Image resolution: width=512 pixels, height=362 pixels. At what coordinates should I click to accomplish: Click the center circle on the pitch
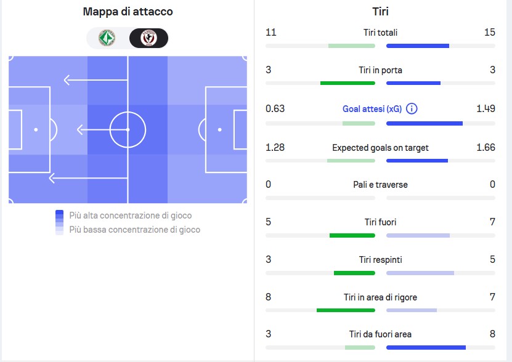coord(128,129)
